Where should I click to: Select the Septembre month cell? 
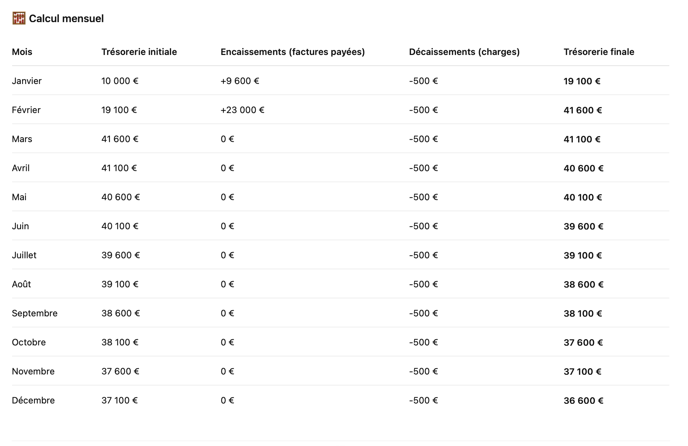[35, 313]
